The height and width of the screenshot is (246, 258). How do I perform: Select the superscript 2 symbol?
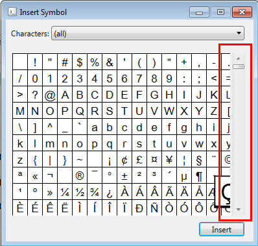point(139,176)
